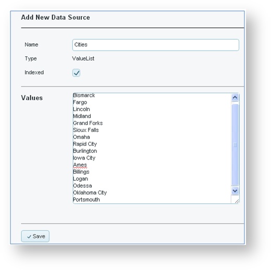Screen dimensions: 271x270
Task: Select the Midland line in the list
Action: coord(82,116)
